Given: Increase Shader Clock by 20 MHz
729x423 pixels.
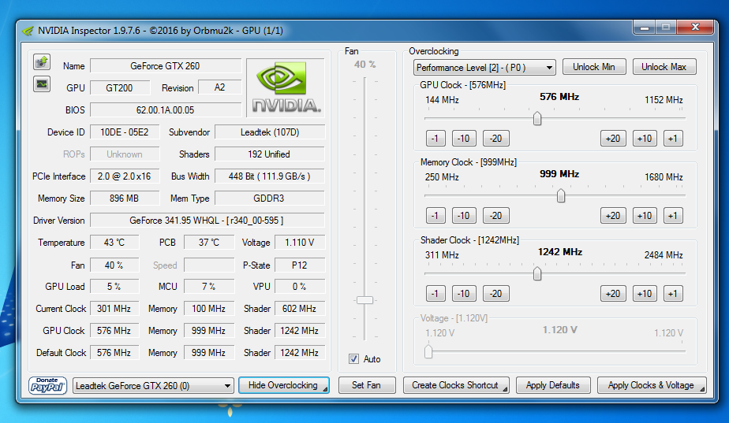Looking at the screenshot, I should click(x=613, y=294).
